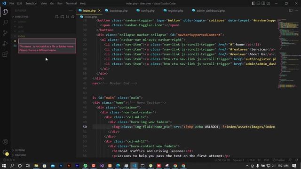Open Microsoft Edge from the taskbar

tap(118, 166)
